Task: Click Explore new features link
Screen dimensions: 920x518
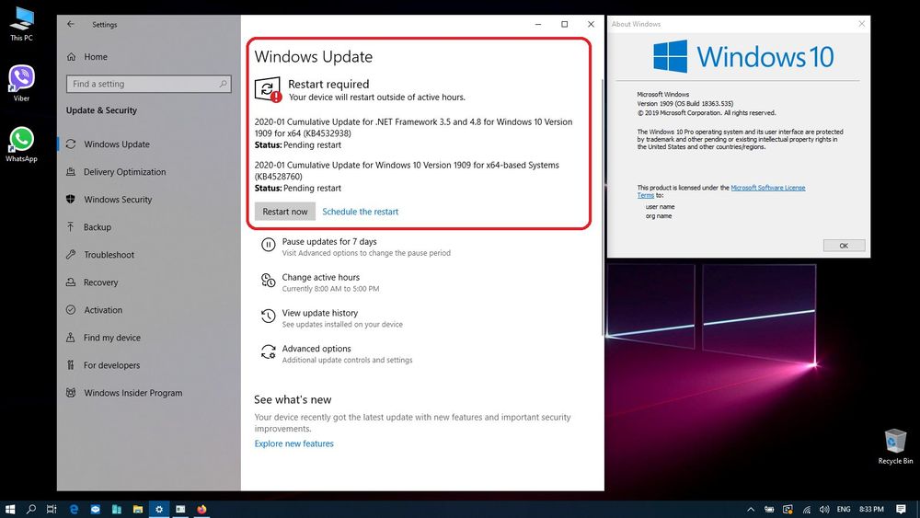Action: tap(294, 444)
